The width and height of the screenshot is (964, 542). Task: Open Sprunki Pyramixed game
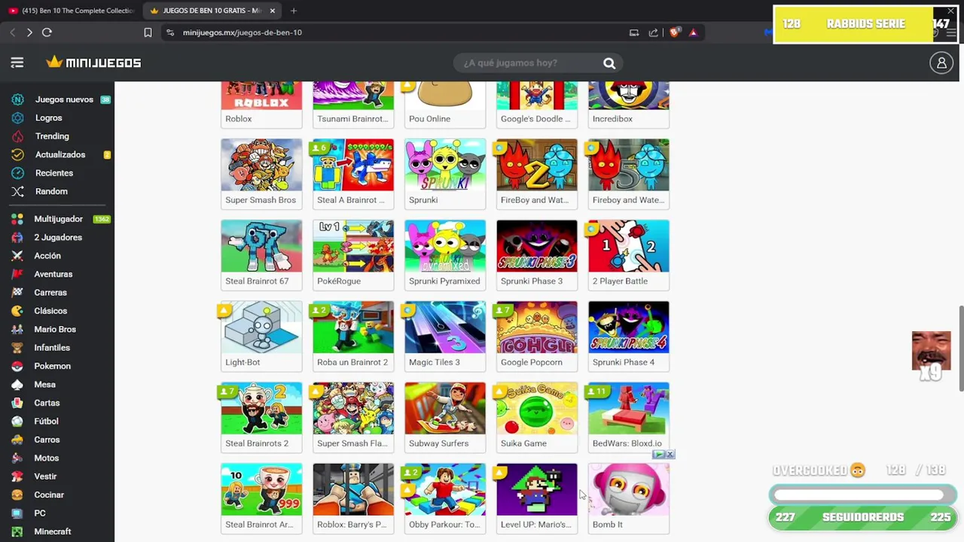(445, 254)
